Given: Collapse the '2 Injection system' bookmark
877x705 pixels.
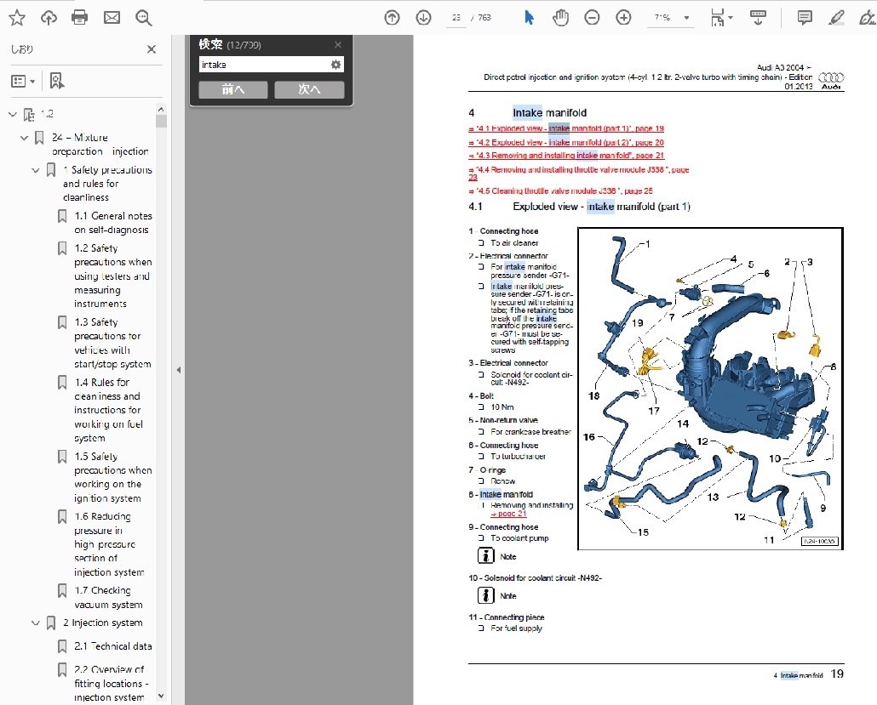Looking at the screenshot, I should pos(35,623).
